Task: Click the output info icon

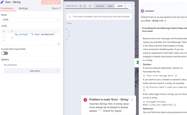Action: 85,6
